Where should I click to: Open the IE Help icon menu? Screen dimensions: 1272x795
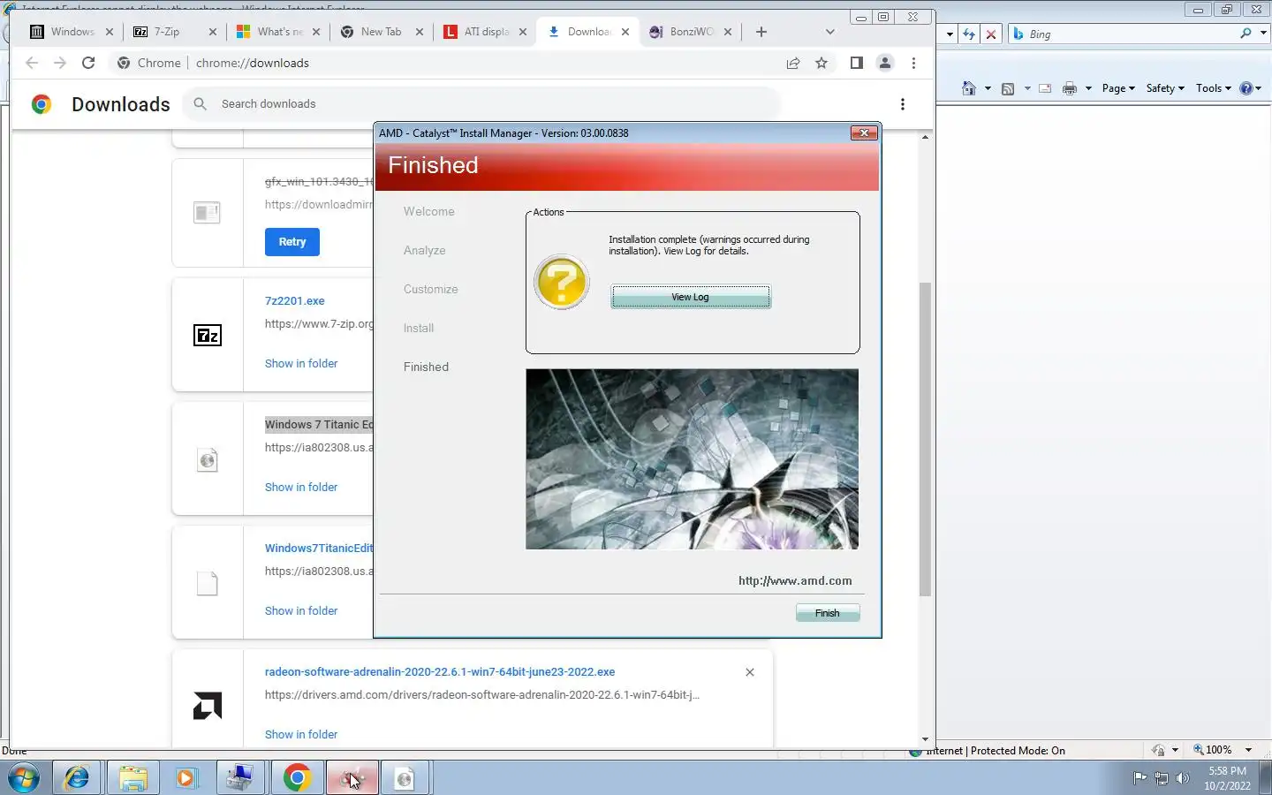tap(1251, 88)
